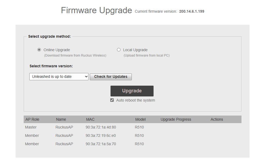The image size is (263, 160).
Task: Open the firmware version dropdown
Action: click(x=59, y=76)
